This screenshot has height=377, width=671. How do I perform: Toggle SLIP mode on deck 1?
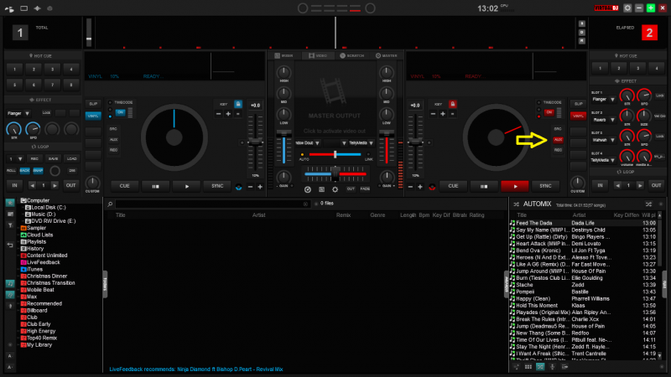point(93,104)
